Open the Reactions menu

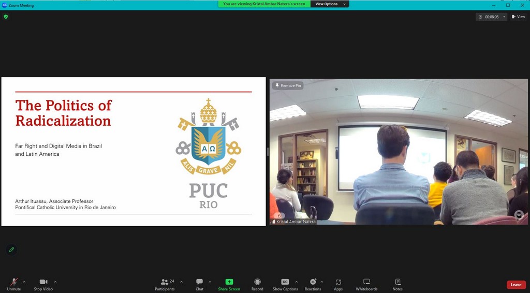pyautogui.click(x=313, y=284)
